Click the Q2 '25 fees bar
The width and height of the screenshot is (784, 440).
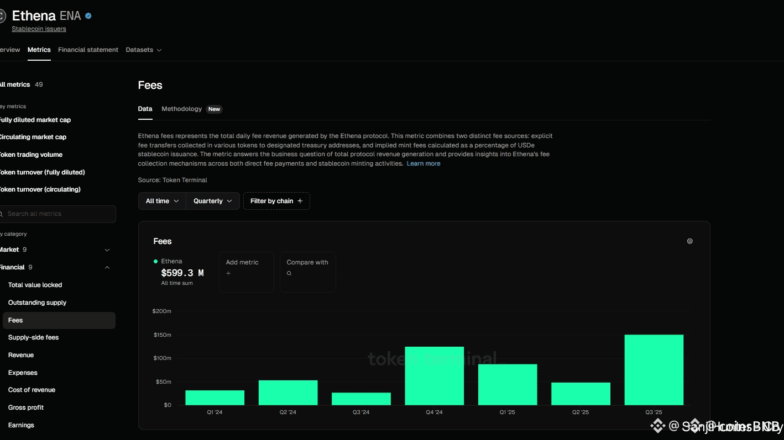581,394
